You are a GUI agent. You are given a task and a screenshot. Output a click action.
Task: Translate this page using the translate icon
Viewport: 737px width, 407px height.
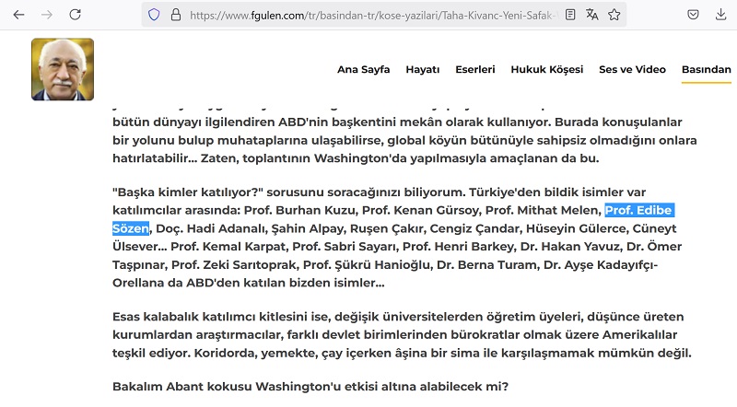click(x=592, y=15)
